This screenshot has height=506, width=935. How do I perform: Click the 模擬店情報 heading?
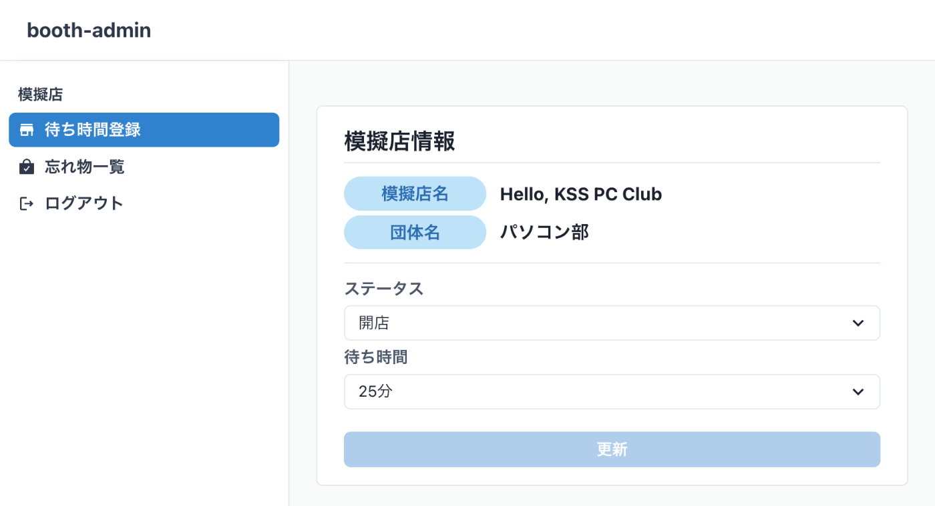pyautogui.click(x=399, y=141)
